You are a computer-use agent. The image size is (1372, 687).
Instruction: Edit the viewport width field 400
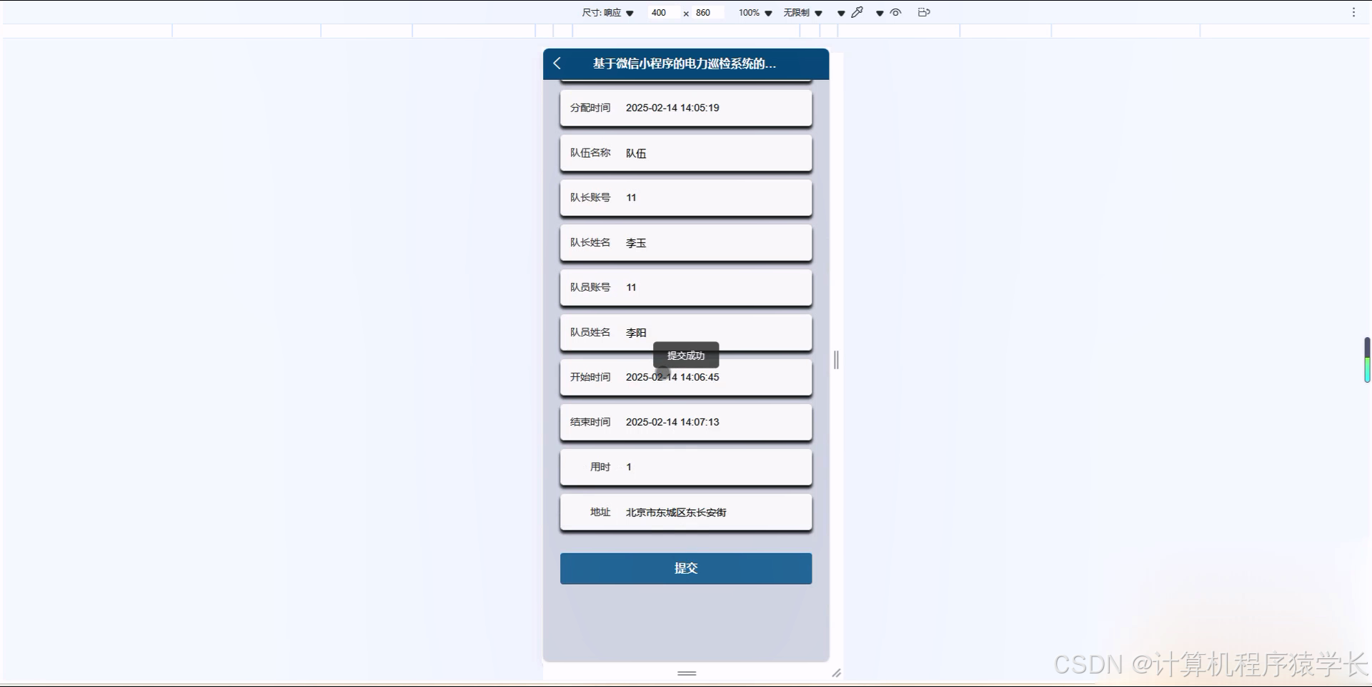(x=664, y=13)
